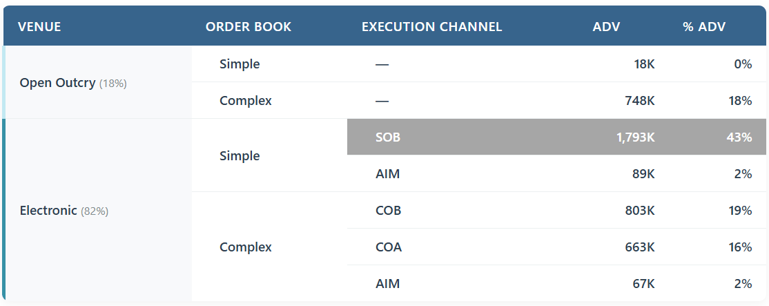769x306 pixels.
Task: Click the 803K ADV value
Action: point(640,211)
